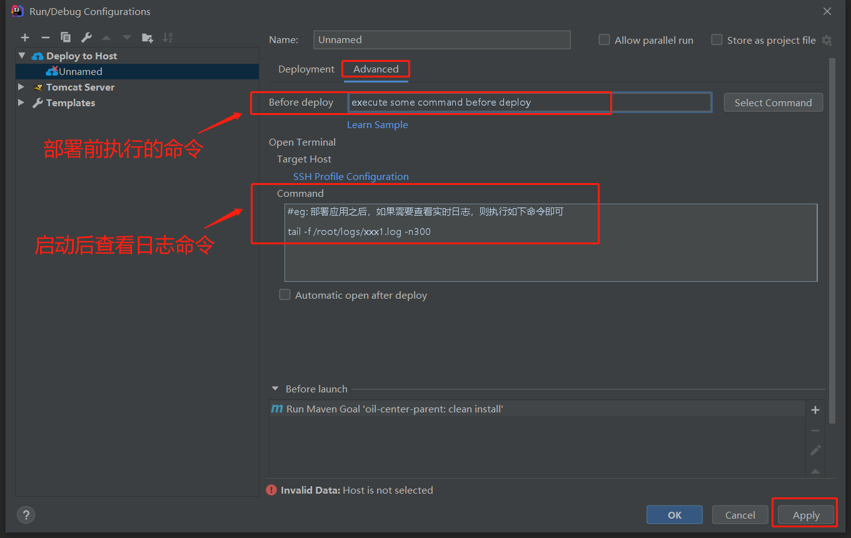This screenshot has width=851, height=538.
Task: Switch to the Advanced tab
Action: point(376,69)
